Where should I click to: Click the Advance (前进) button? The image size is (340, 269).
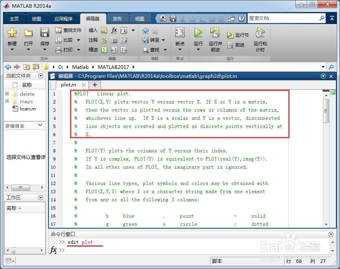pyautogui.click(x=236, y=45)
